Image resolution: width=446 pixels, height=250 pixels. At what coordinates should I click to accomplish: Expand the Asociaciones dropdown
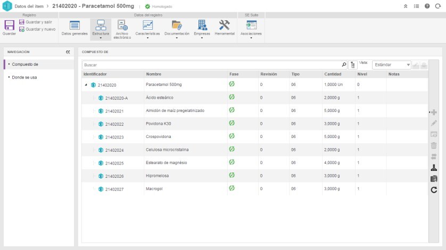click(251, 38)
